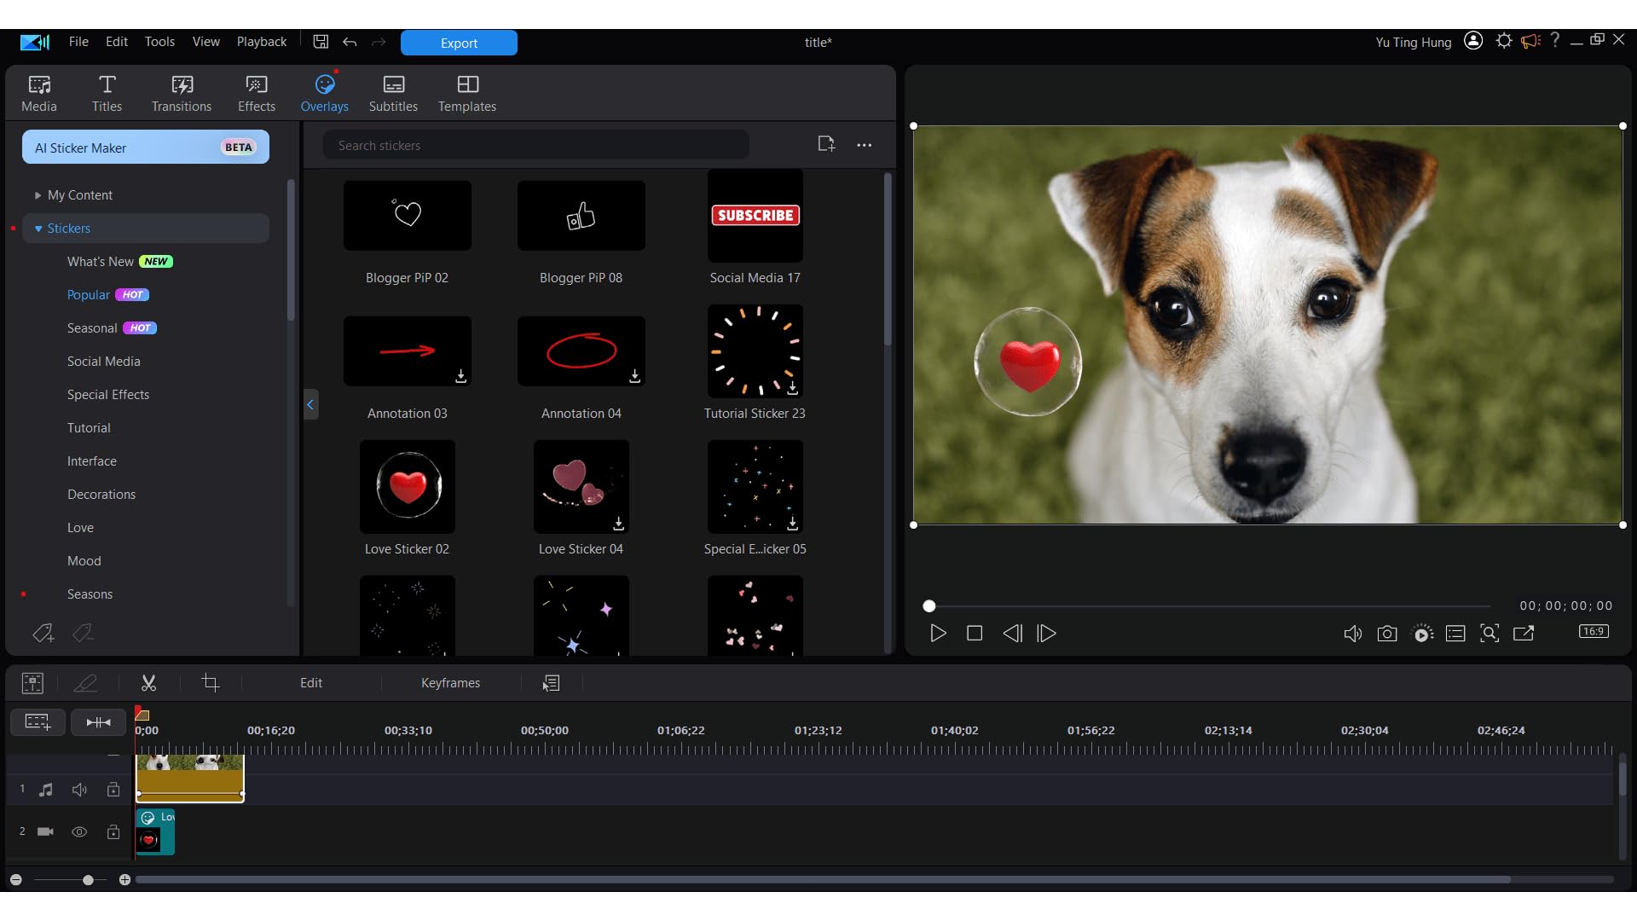This screenshot has width=1637, height=921.
Task: Select the scissors split tool
Action: [148, 683]
